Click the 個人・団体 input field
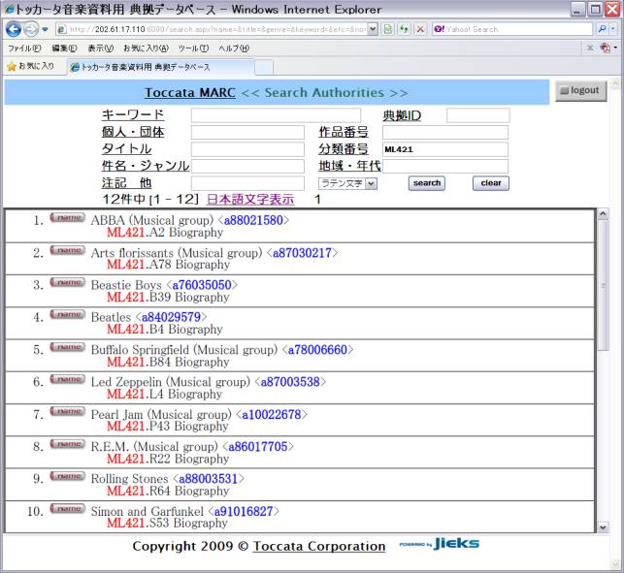624x573 pixels. [x=247, y=133]
